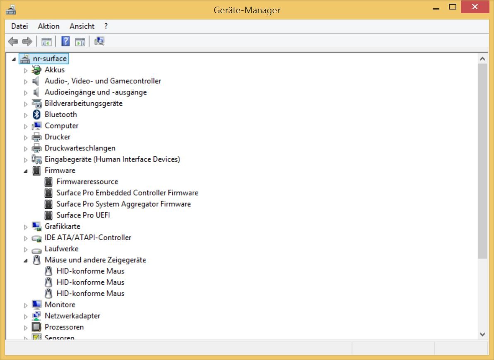
Task: Select the Druckwarteschlangen label
Action: tap(80, 148)
